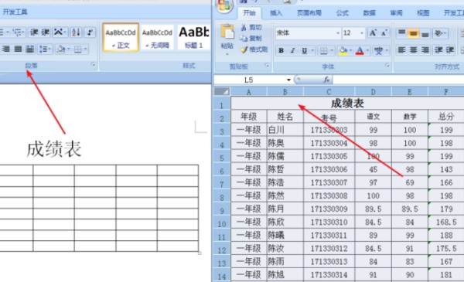Click the cell borders icon in Excel
This screenshot has width=464, height=282.
[324, 51]
